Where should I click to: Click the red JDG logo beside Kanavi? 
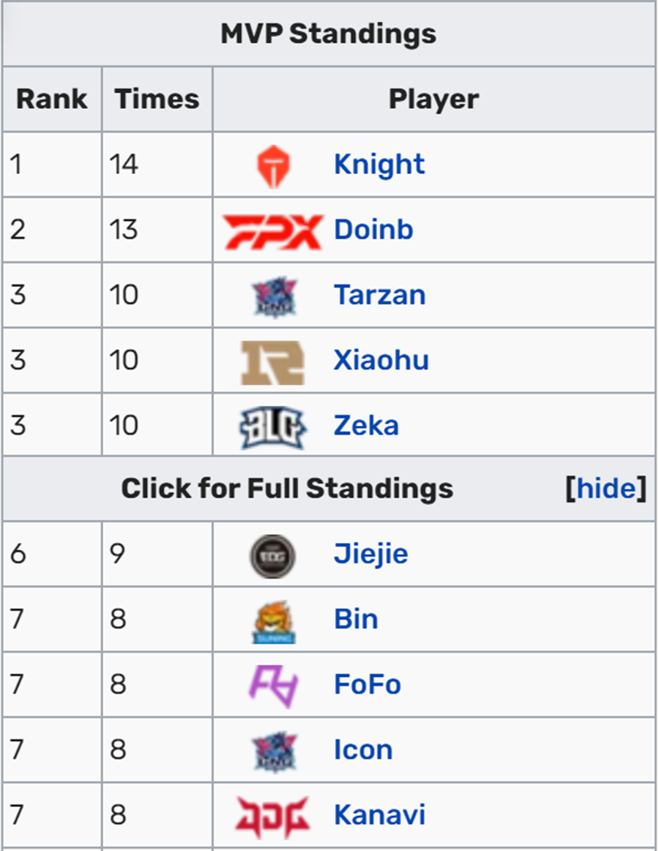click(272, 817)
